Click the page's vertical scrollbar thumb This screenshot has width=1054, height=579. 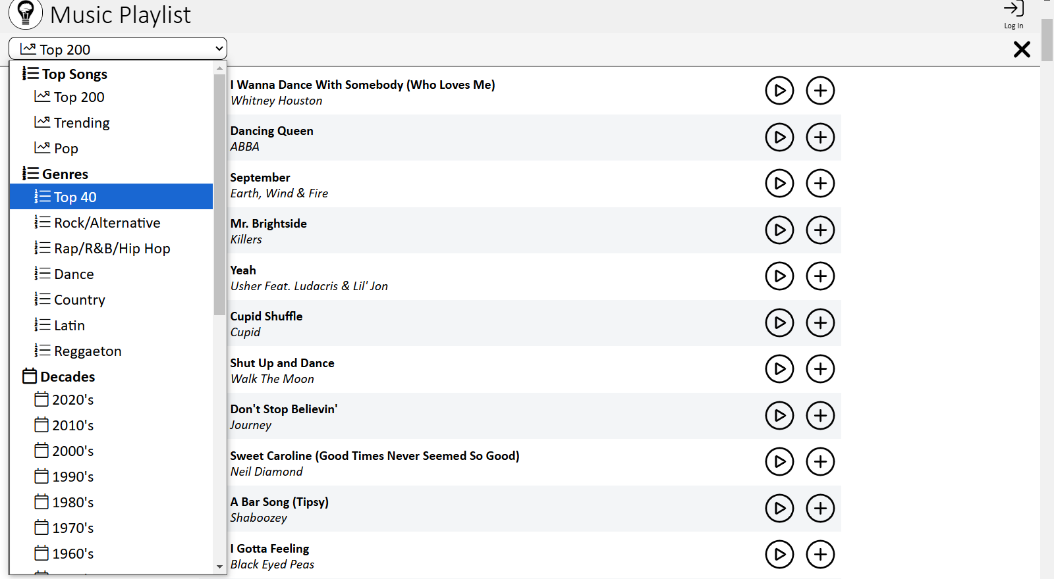click(1047, 39)
